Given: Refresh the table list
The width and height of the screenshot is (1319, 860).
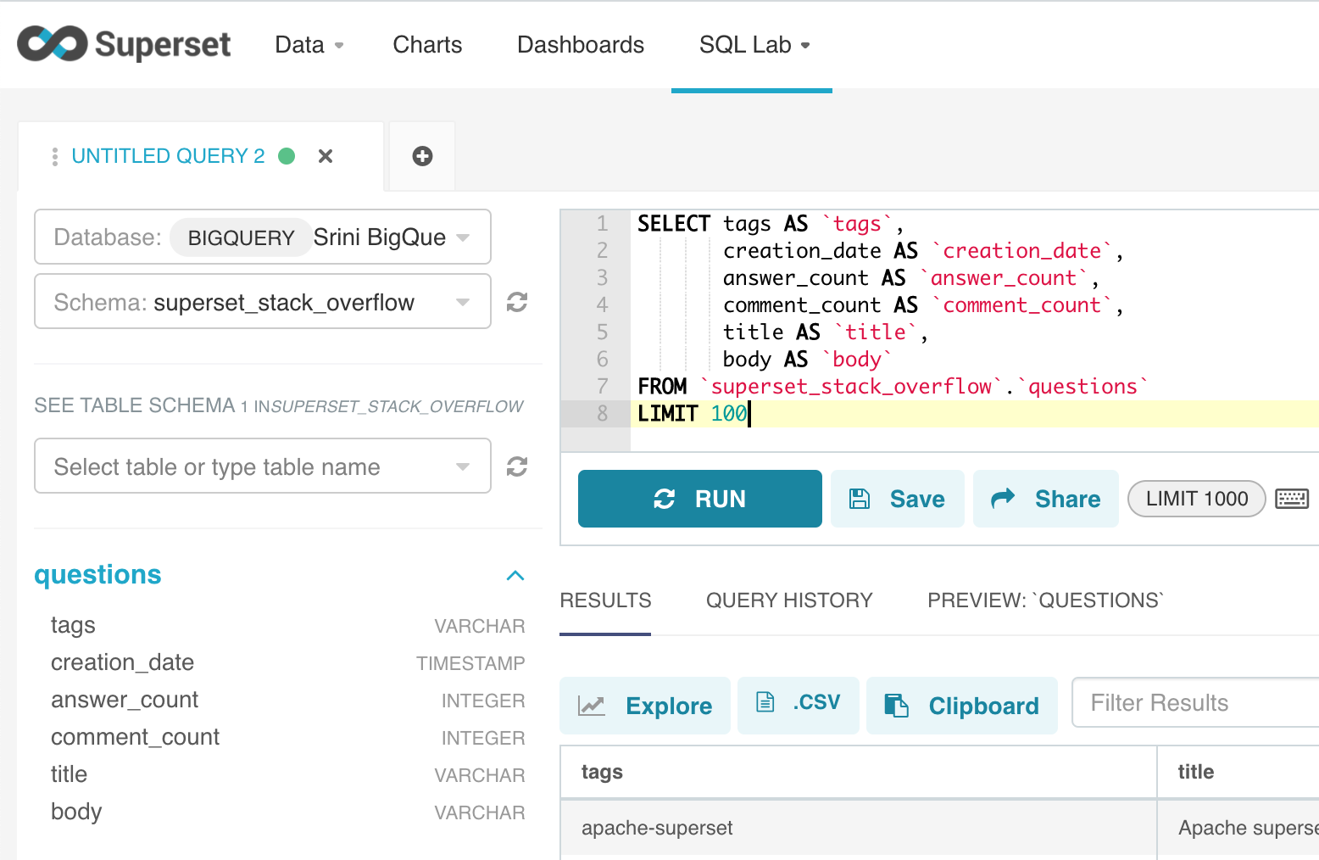Looking at the screenshot, I should [x=517, y=466].
